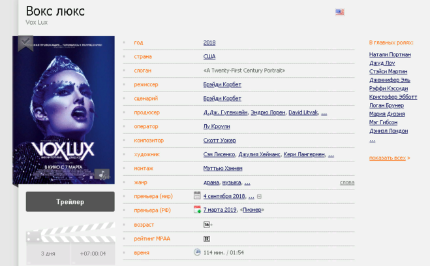Viewport: 430px width, 266px height.
Task: Open actor Рэффи Кэссиди link
Action: (388, 88)
